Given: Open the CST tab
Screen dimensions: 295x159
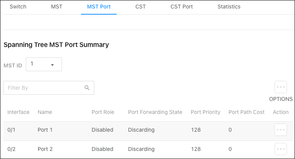Looking at the screenshot, I should pyautogui.click(x=140, y=7).
